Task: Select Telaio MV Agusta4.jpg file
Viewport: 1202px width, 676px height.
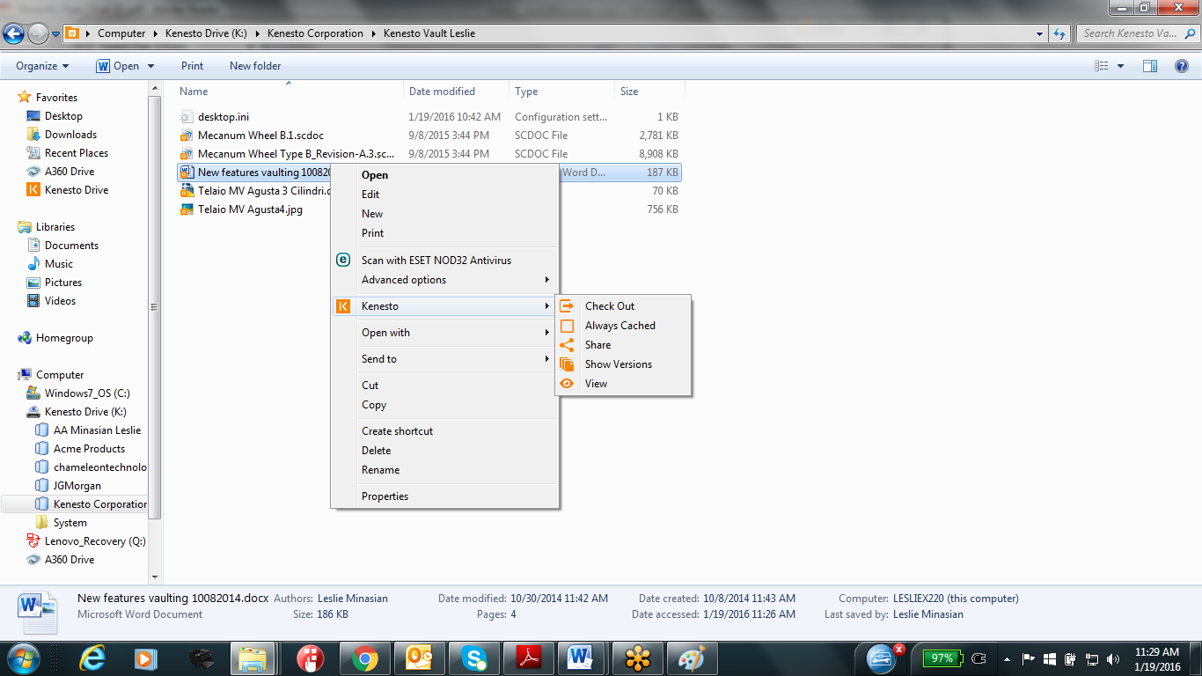Action: click(250, 209)
